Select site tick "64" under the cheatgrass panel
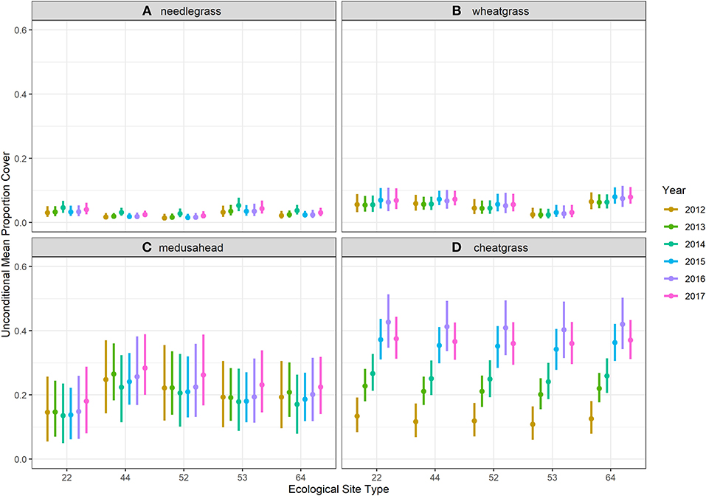The image size is (706, 496). point(611,478)
